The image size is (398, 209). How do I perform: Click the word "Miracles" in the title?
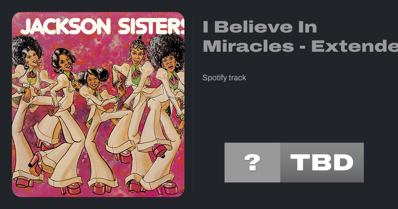(248, 47)
